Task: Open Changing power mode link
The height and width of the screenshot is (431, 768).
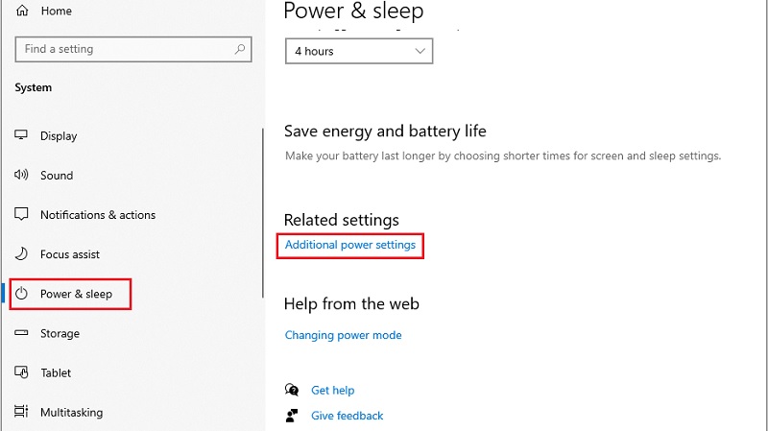Action: 344,335
